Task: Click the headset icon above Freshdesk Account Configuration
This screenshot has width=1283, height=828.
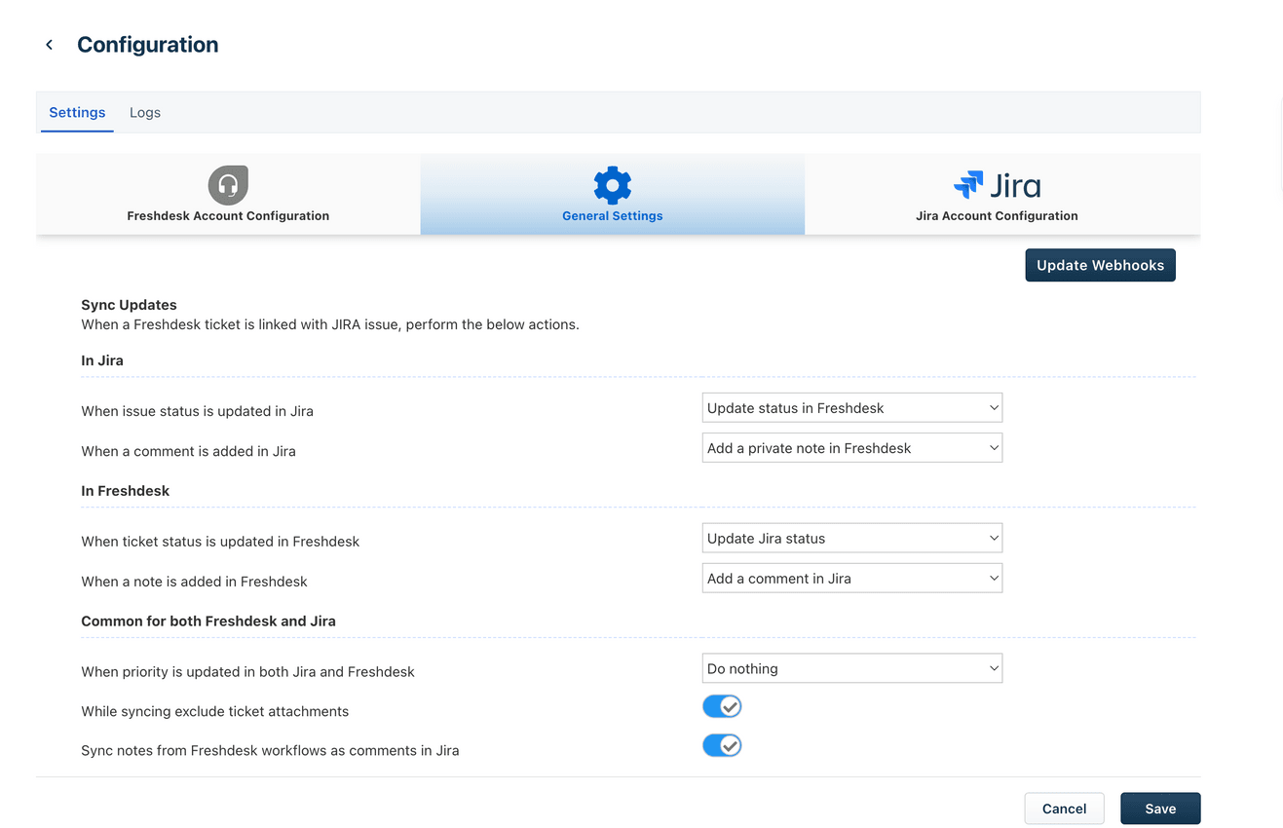Action: [227, 184]
